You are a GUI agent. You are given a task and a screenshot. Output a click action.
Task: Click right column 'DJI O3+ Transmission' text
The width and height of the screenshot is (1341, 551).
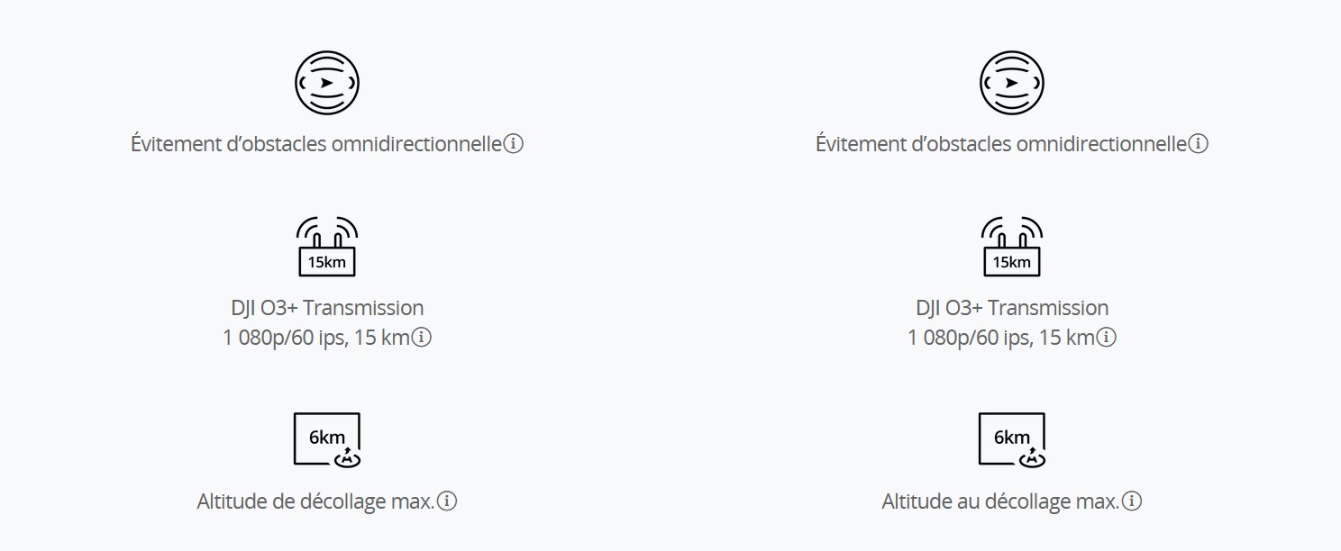click(x=1012, y=308)
